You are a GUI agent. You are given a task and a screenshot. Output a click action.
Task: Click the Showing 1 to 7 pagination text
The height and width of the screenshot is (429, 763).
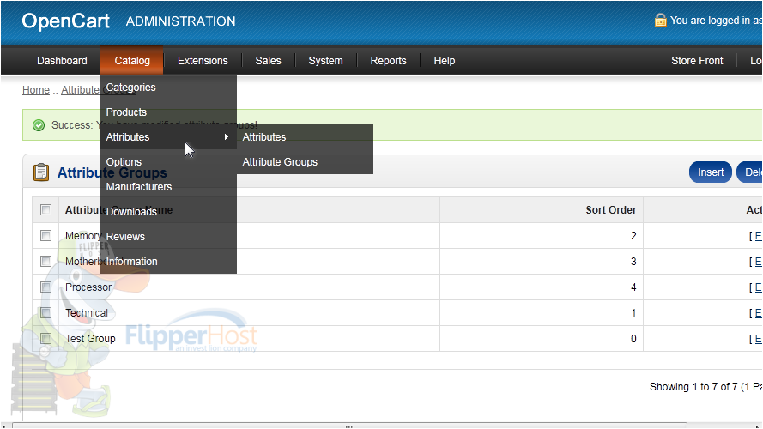coord(705,387)
